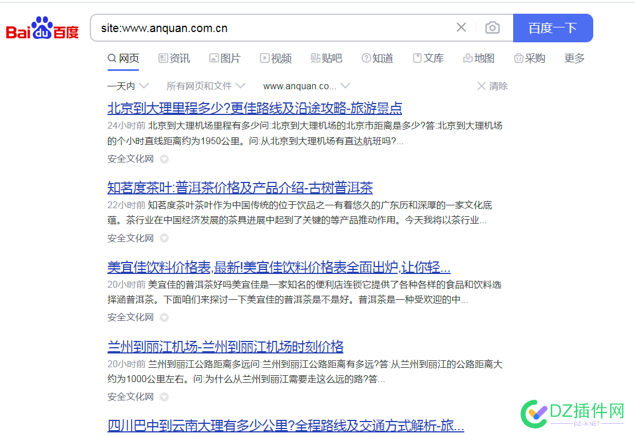The image size is (635, 437).
Task: Click the 百度一下 search button
Action: tap(553, 28)
